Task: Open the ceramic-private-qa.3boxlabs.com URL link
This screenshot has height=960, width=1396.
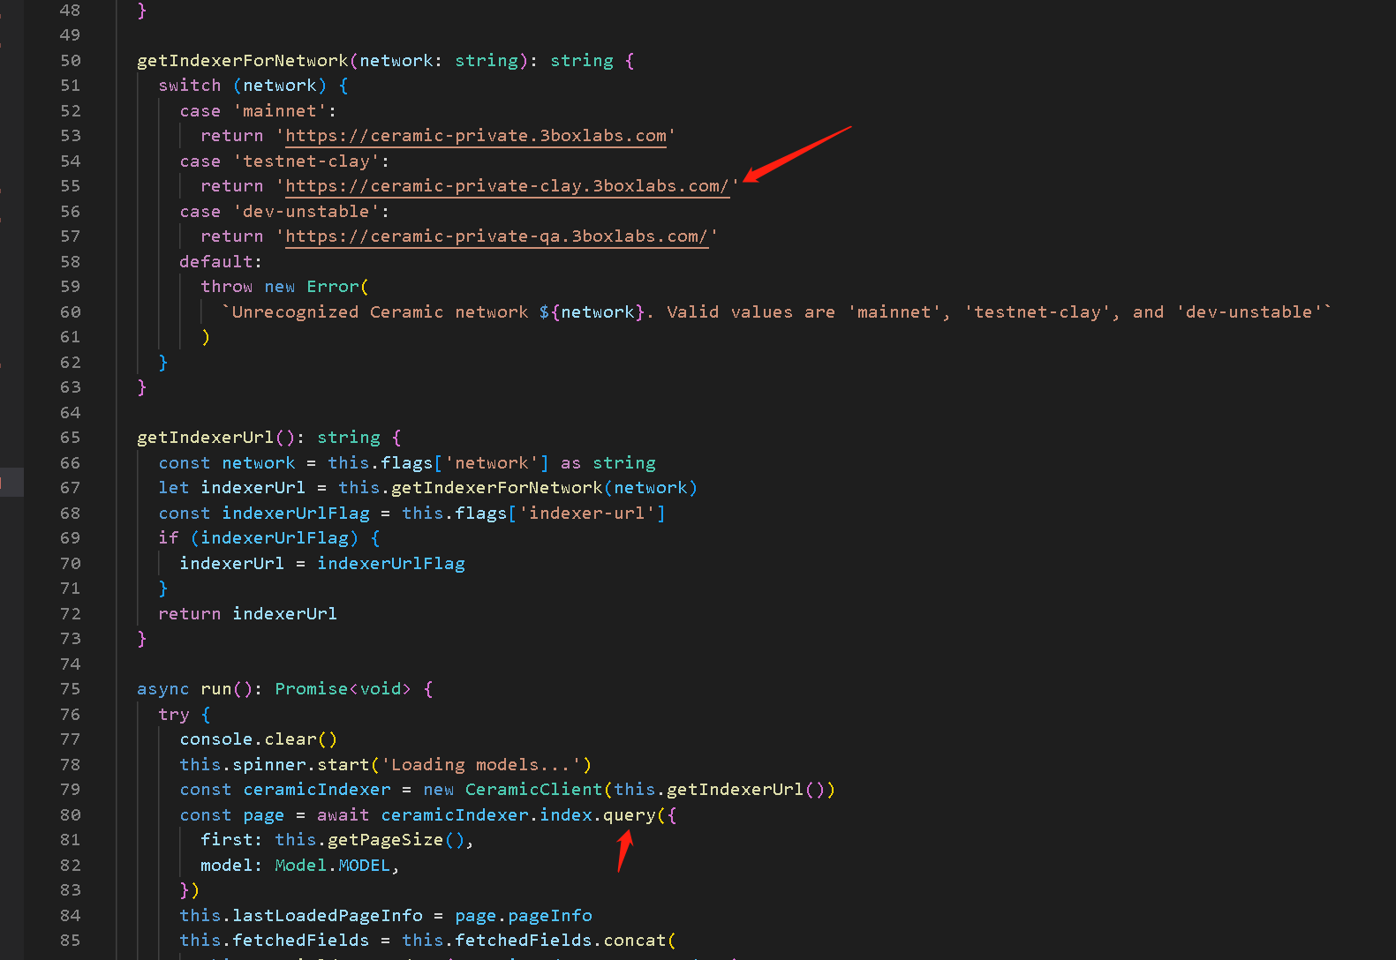Action: [497, 236]
